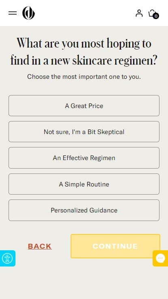Viewport: 168px width, 299px height.
Task: Tap the word "Price" in first option
Action: (x=96, y=106)
